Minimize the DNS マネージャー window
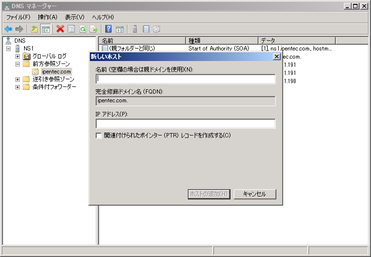The image size is (371, 257). (x=348, y=6)
